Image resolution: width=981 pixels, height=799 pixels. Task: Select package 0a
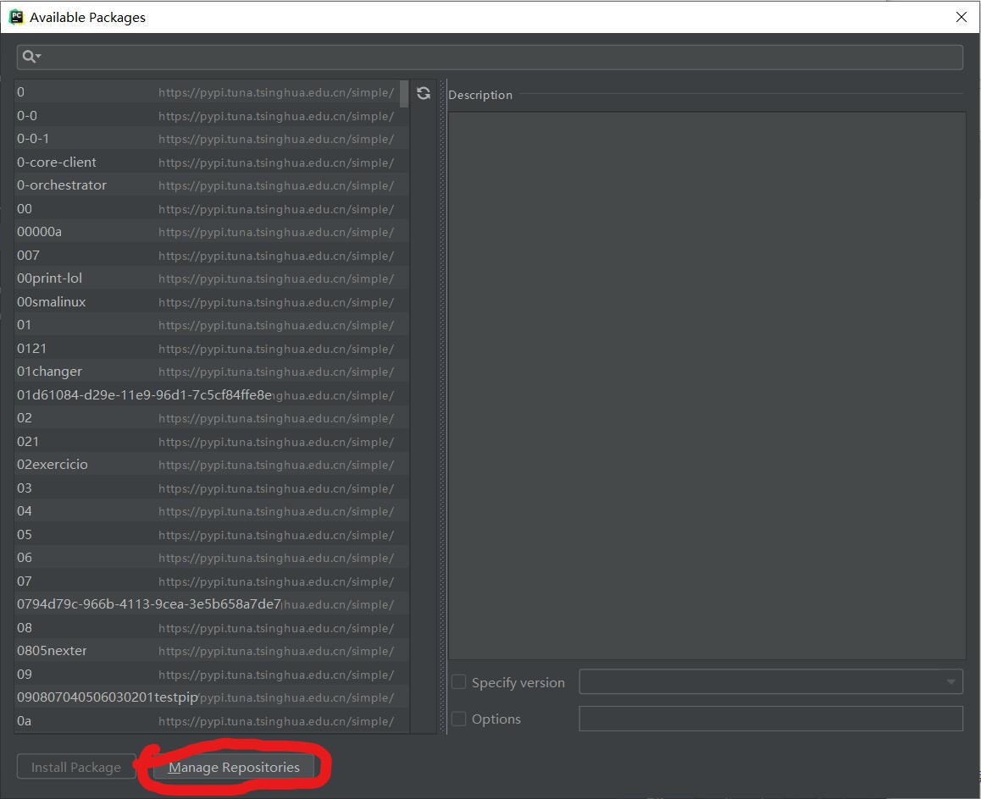pos(212,721)
